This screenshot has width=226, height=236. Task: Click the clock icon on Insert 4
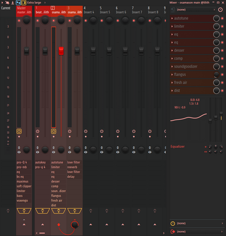coord(86,131)
